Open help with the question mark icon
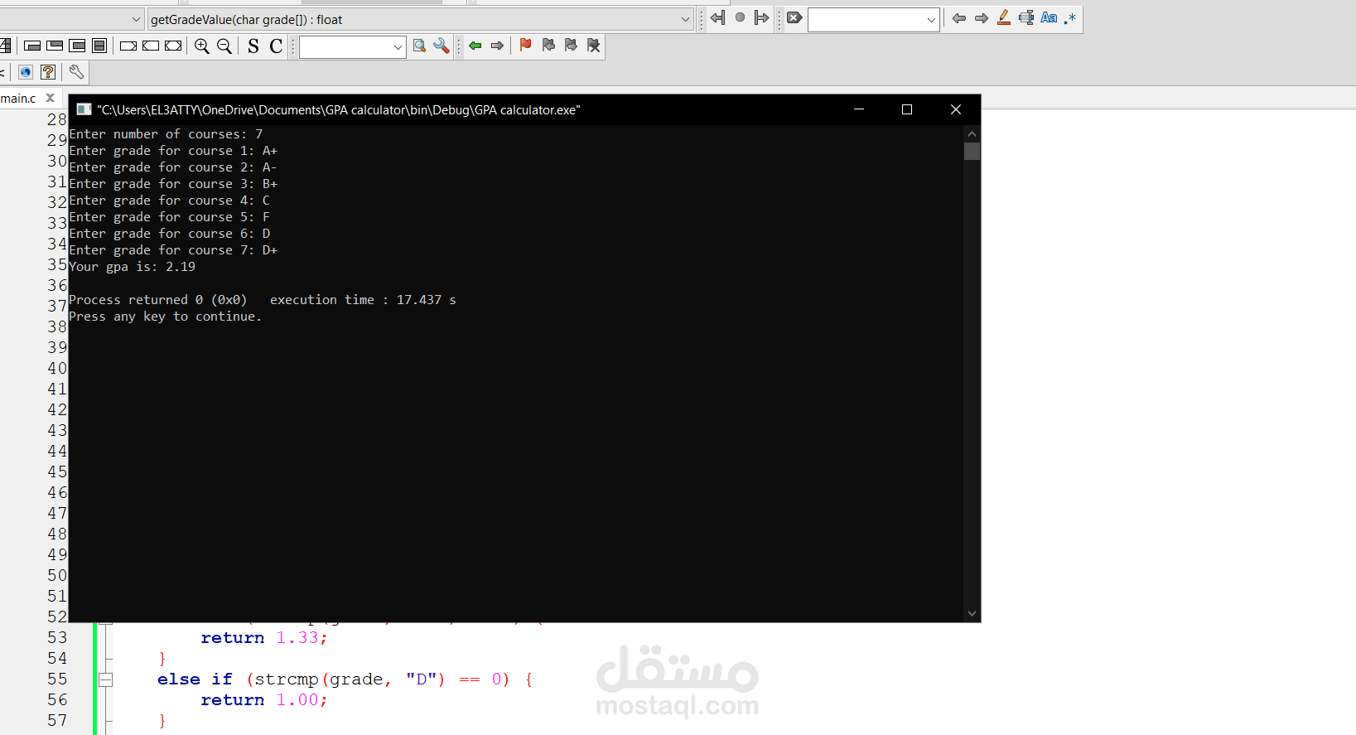1356x735 pixels. (48, 73)
